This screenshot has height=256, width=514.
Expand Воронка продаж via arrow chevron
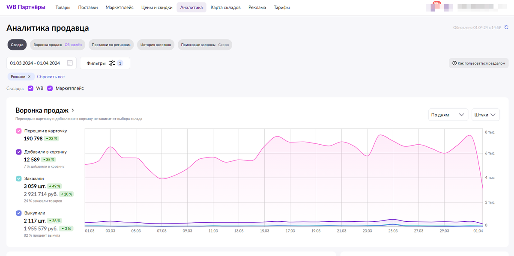[73, 110]
